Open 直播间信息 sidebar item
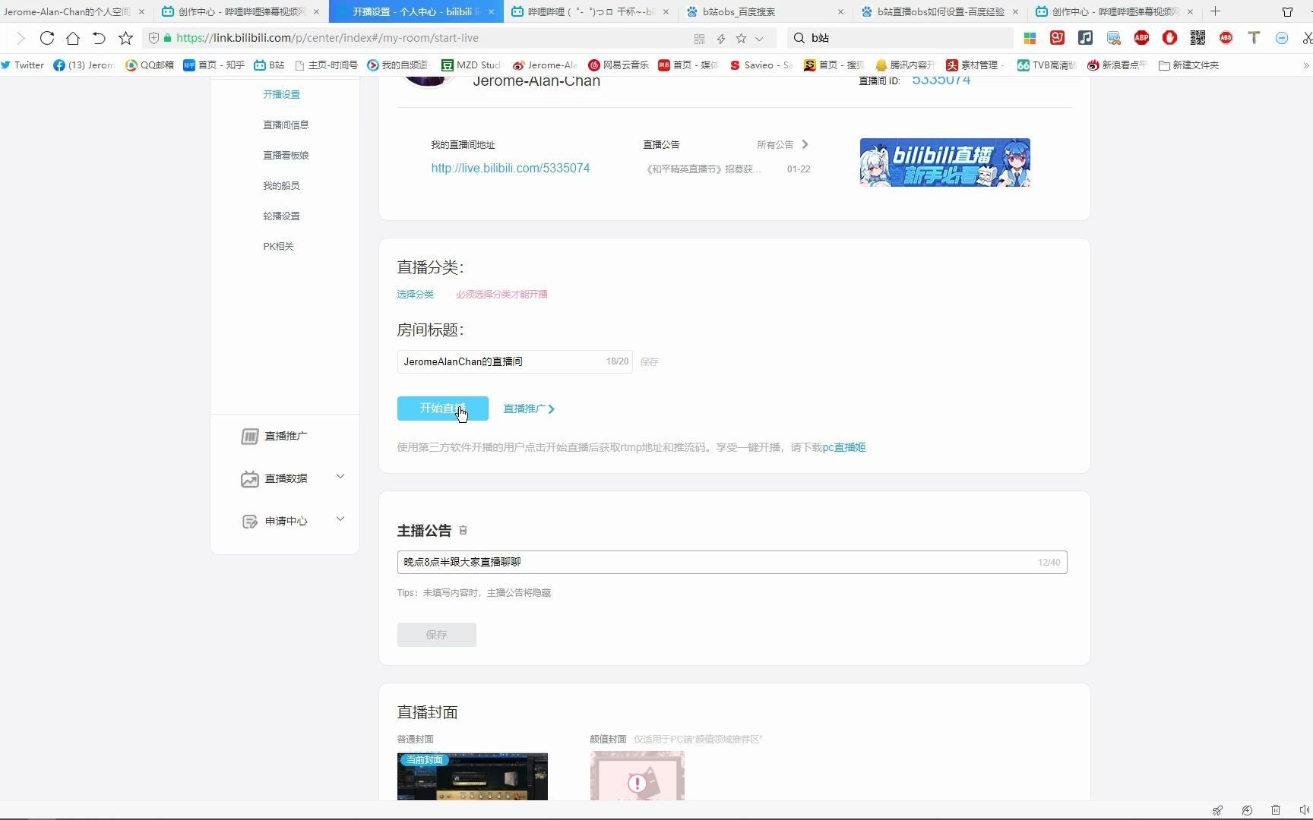Screen dimensions: 1313x820 pos(286,125)
